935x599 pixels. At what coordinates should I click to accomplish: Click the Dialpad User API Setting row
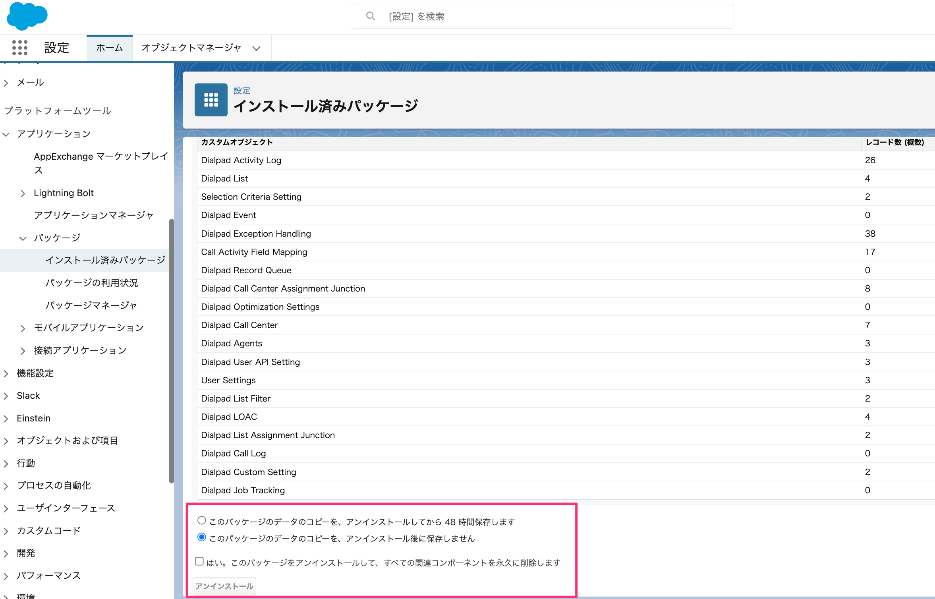566,362
